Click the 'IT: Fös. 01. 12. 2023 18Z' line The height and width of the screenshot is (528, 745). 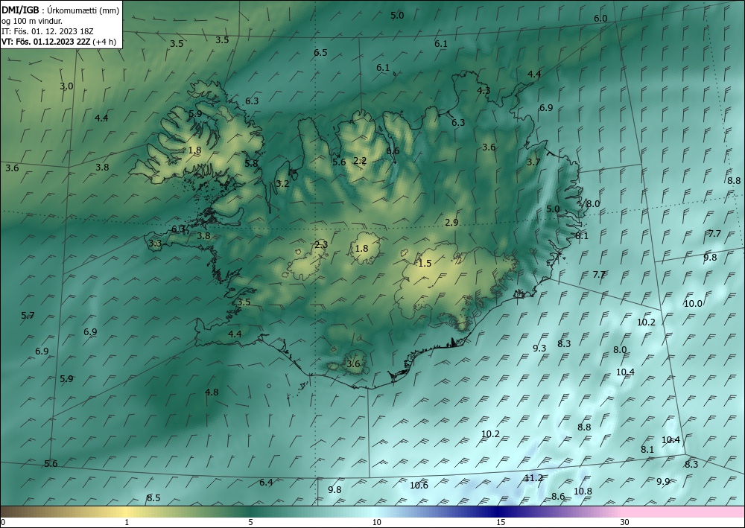pyautogui.click(x=48, y=31)
